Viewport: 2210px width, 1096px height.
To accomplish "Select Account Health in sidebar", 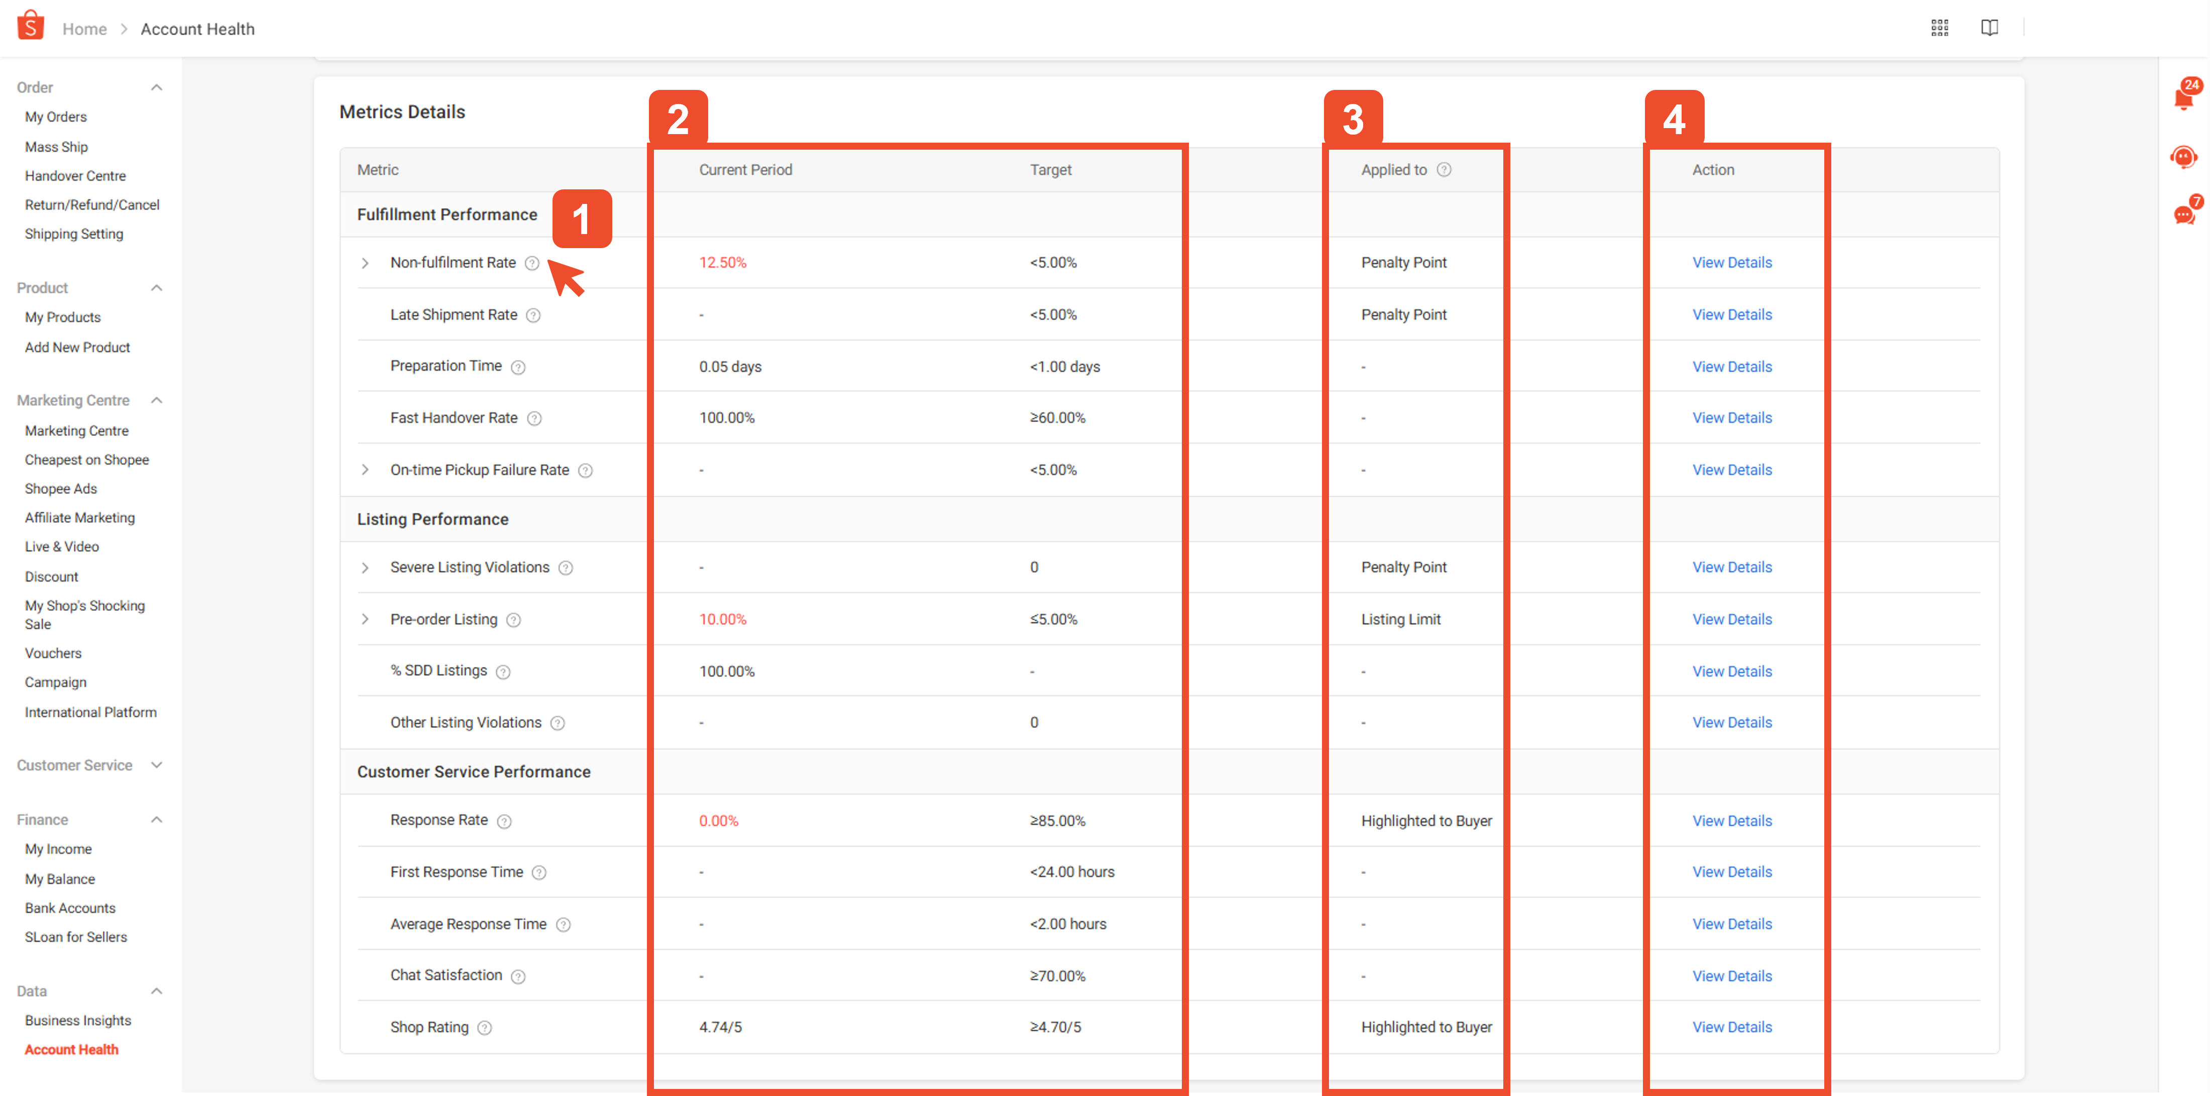I will pos(71,1050).
